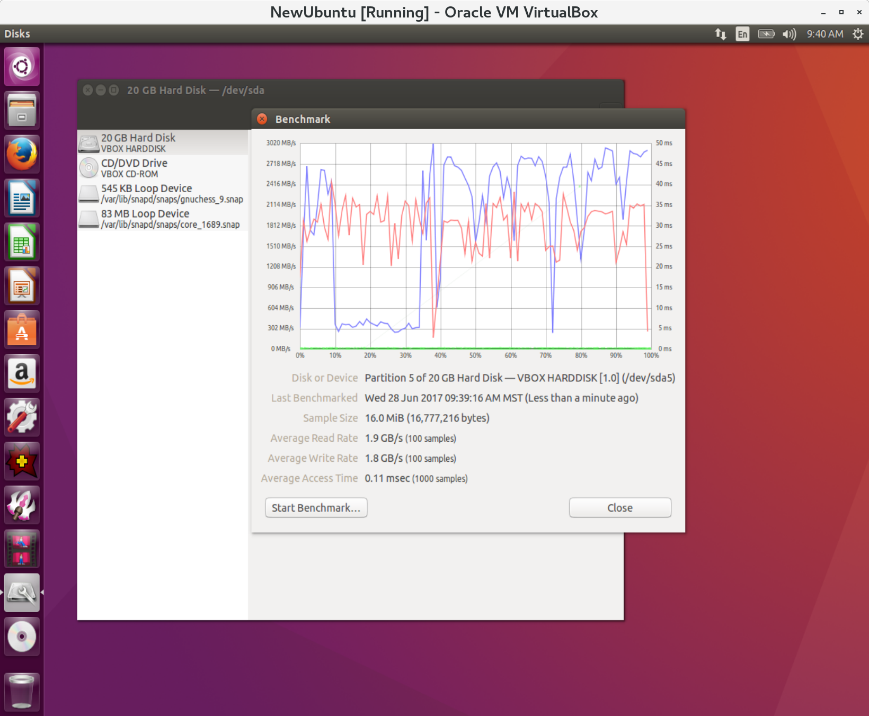Open System Settings gear-and-wrench icon
This screenshot has height=716, width=869.
point(22,418)
